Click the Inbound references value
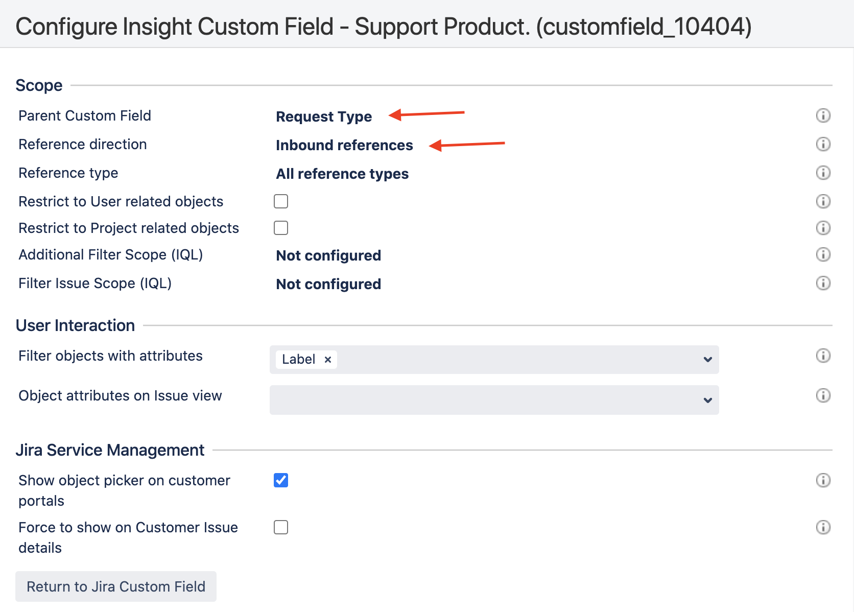The height and width of the screenshot is (612, 854). coord(344,145)
